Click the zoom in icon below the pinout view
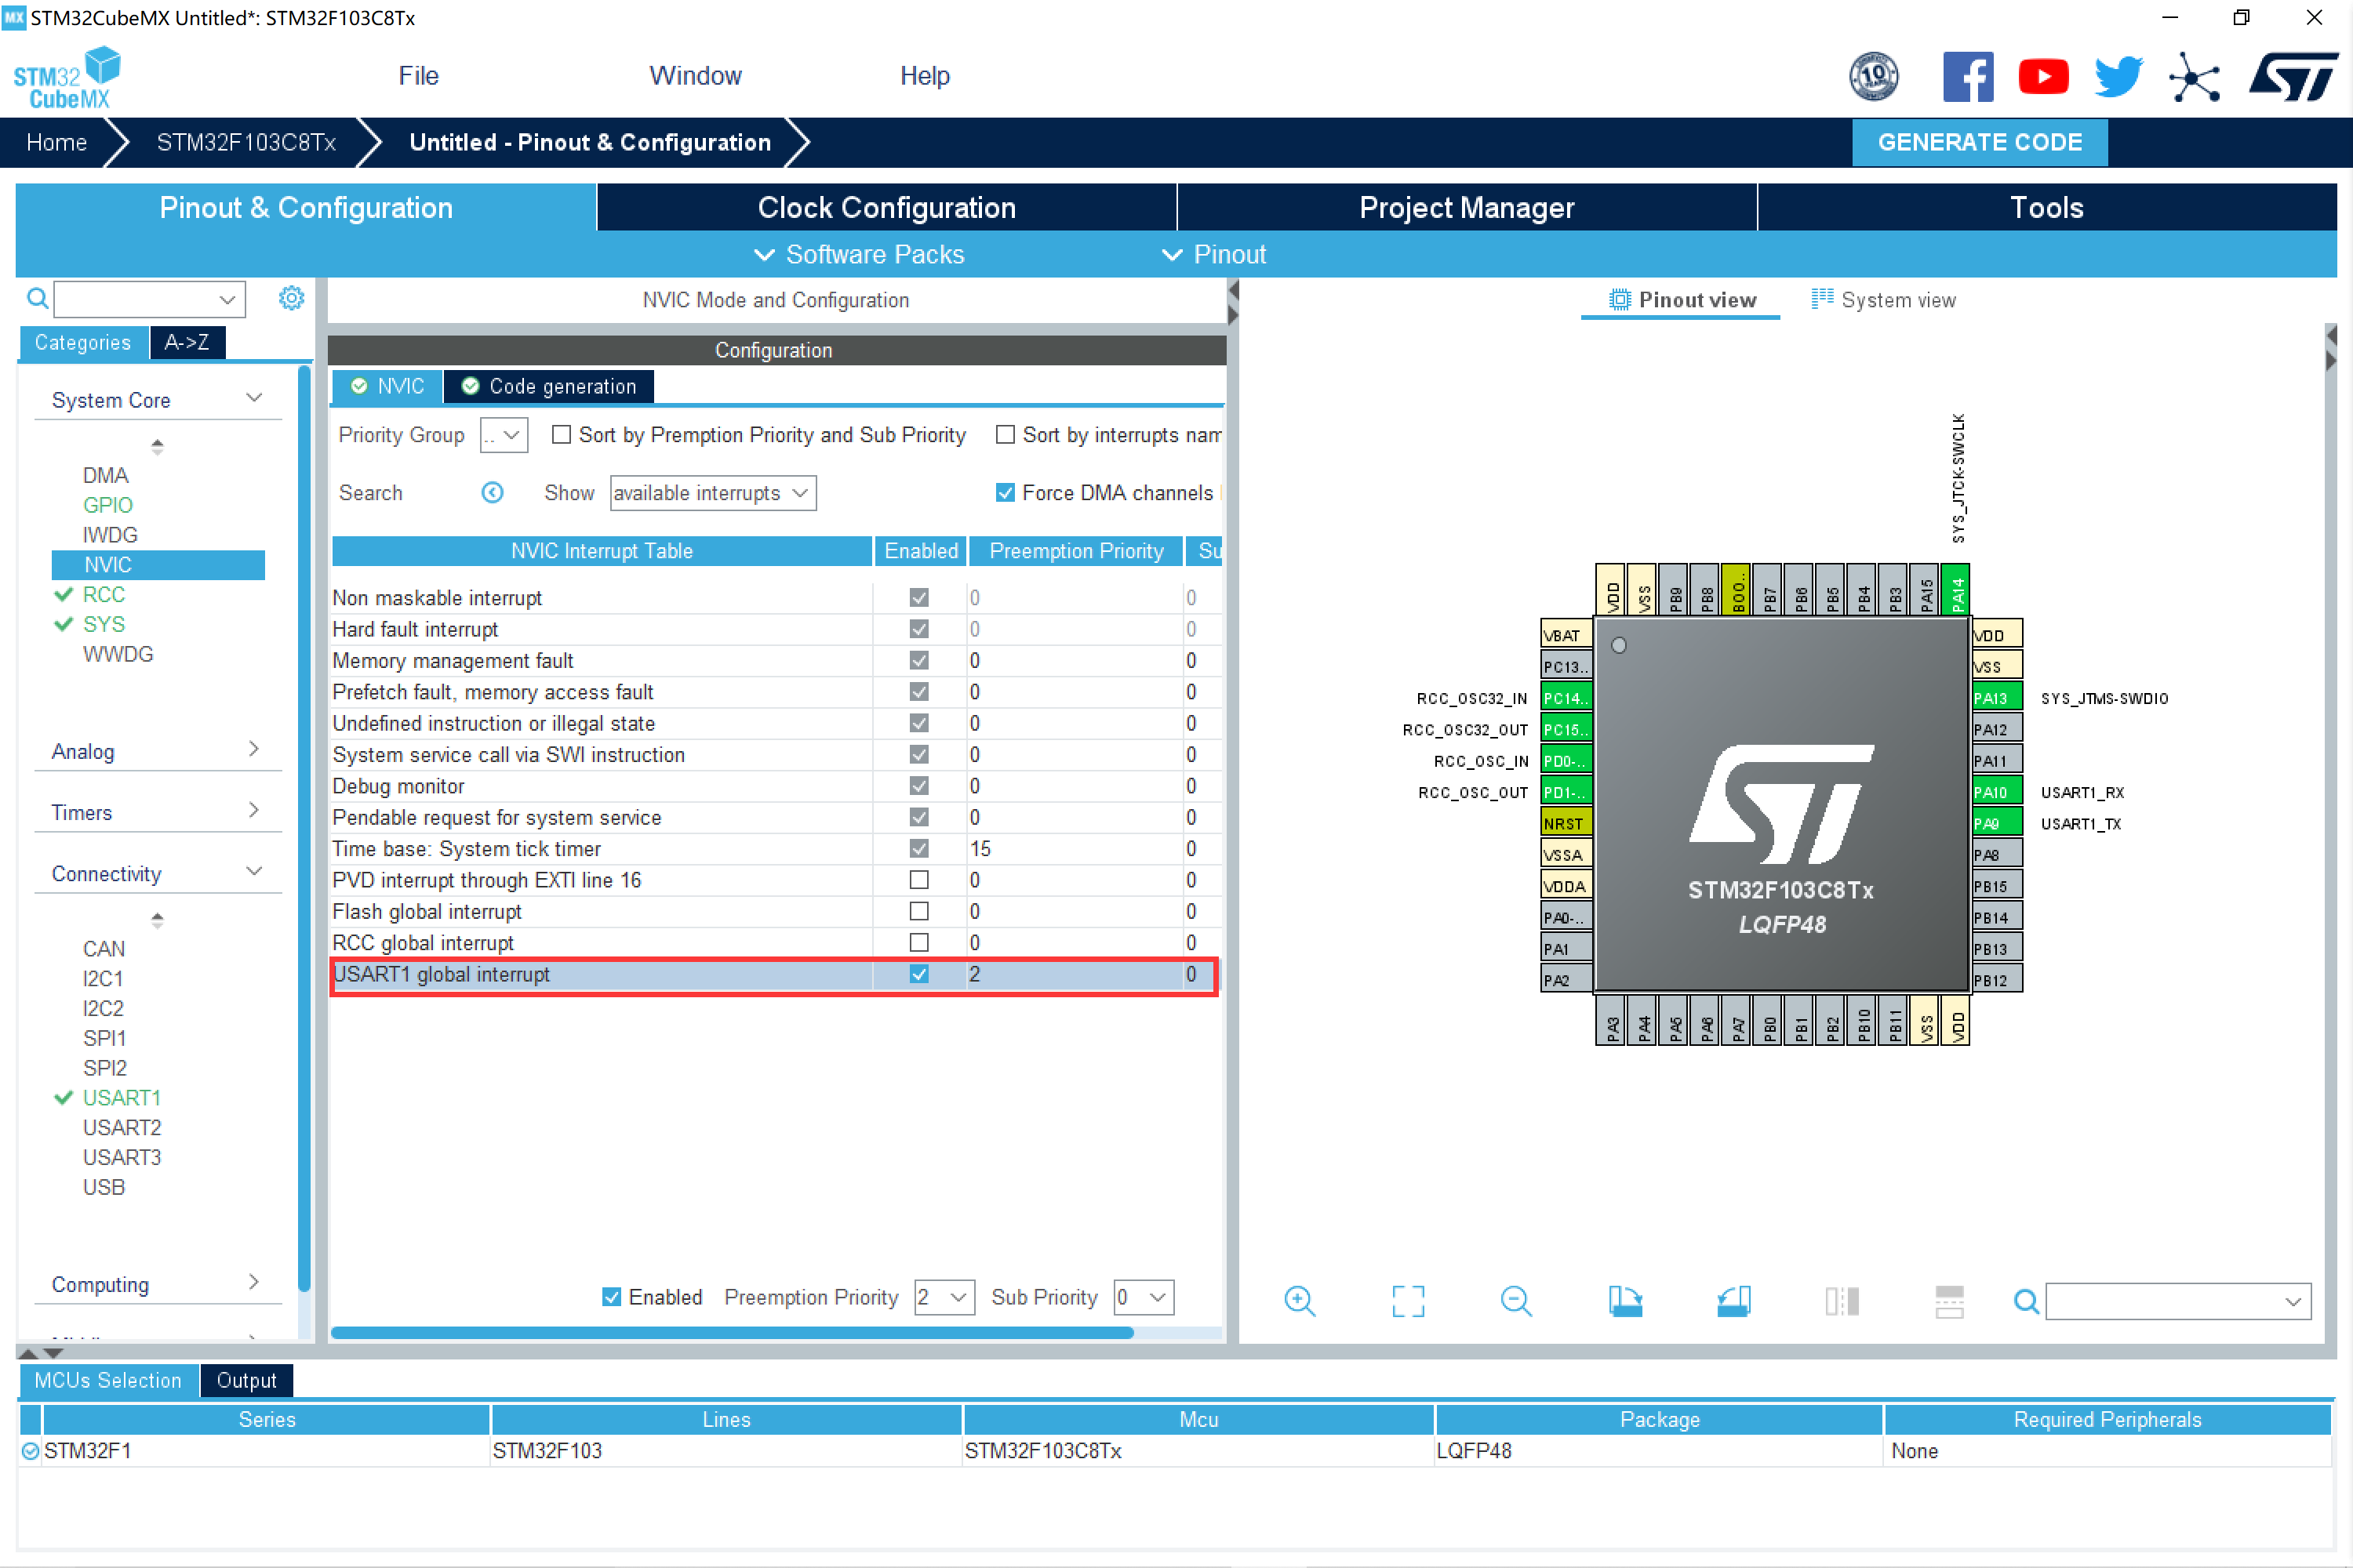The width and height of the screenshot is (2353, 1568). coord(1300,1300)
